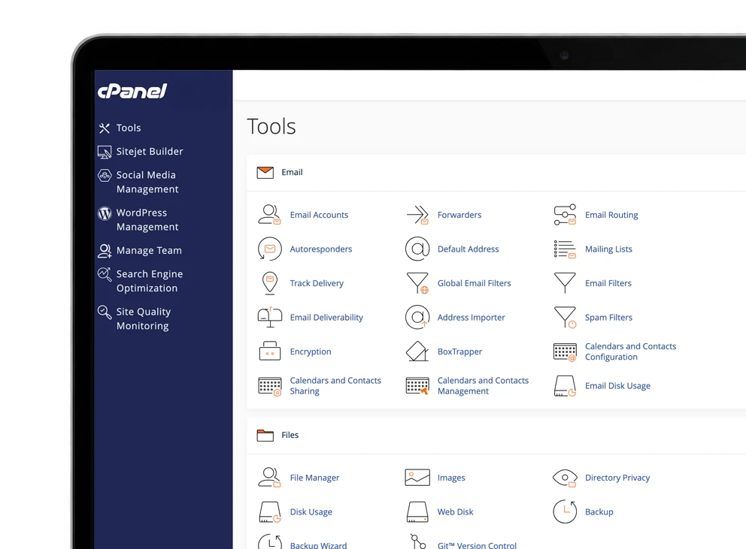Open the Backup Wizard link
The height and width of the screenshot is (549, 746).
click(x=318, y=545)
